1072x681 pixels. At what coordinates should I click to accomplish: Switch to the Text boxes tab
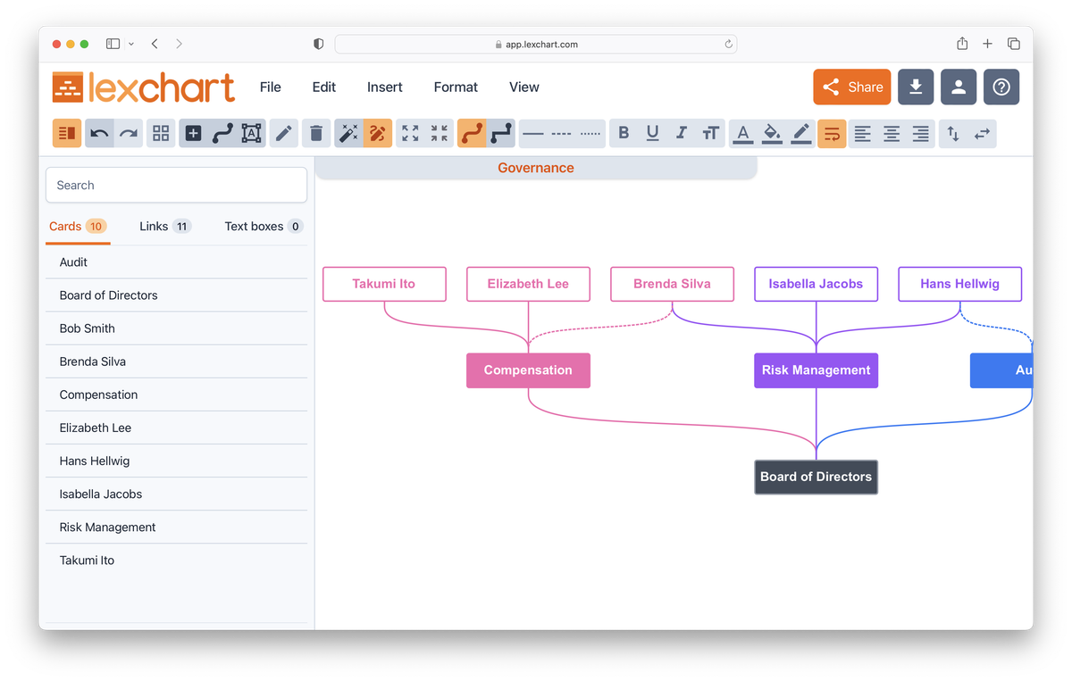point(264,227)
